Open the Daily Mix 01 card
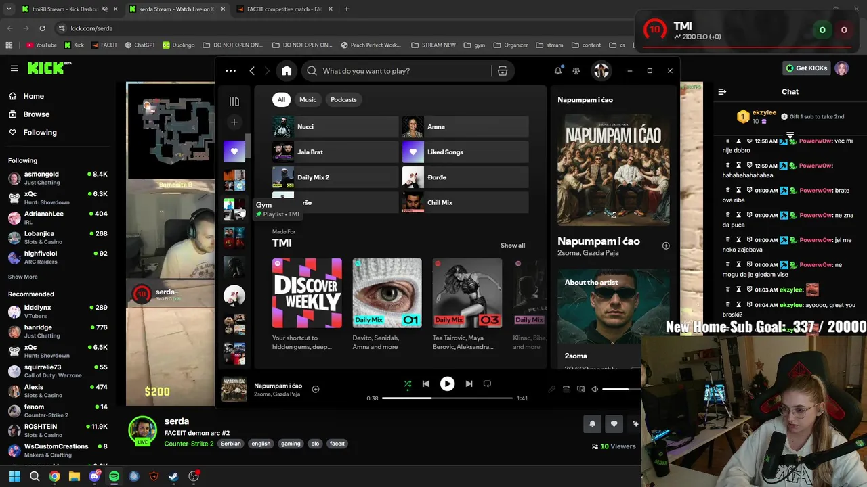The image size is (867, 487). pos(387,304)
